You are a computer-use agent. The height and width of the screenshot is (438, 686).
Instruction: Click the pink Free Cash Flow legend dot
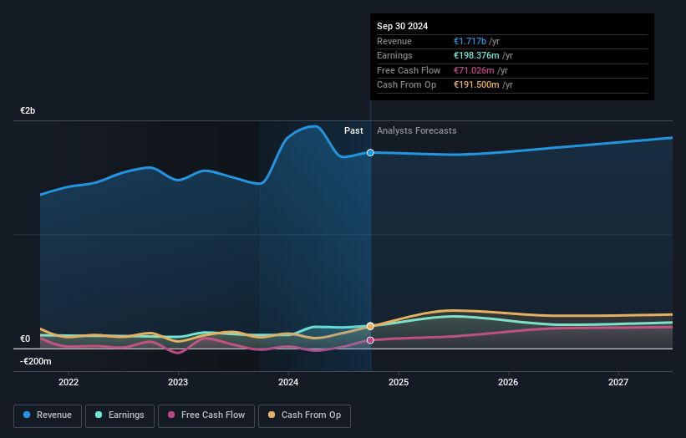[171, 415]
